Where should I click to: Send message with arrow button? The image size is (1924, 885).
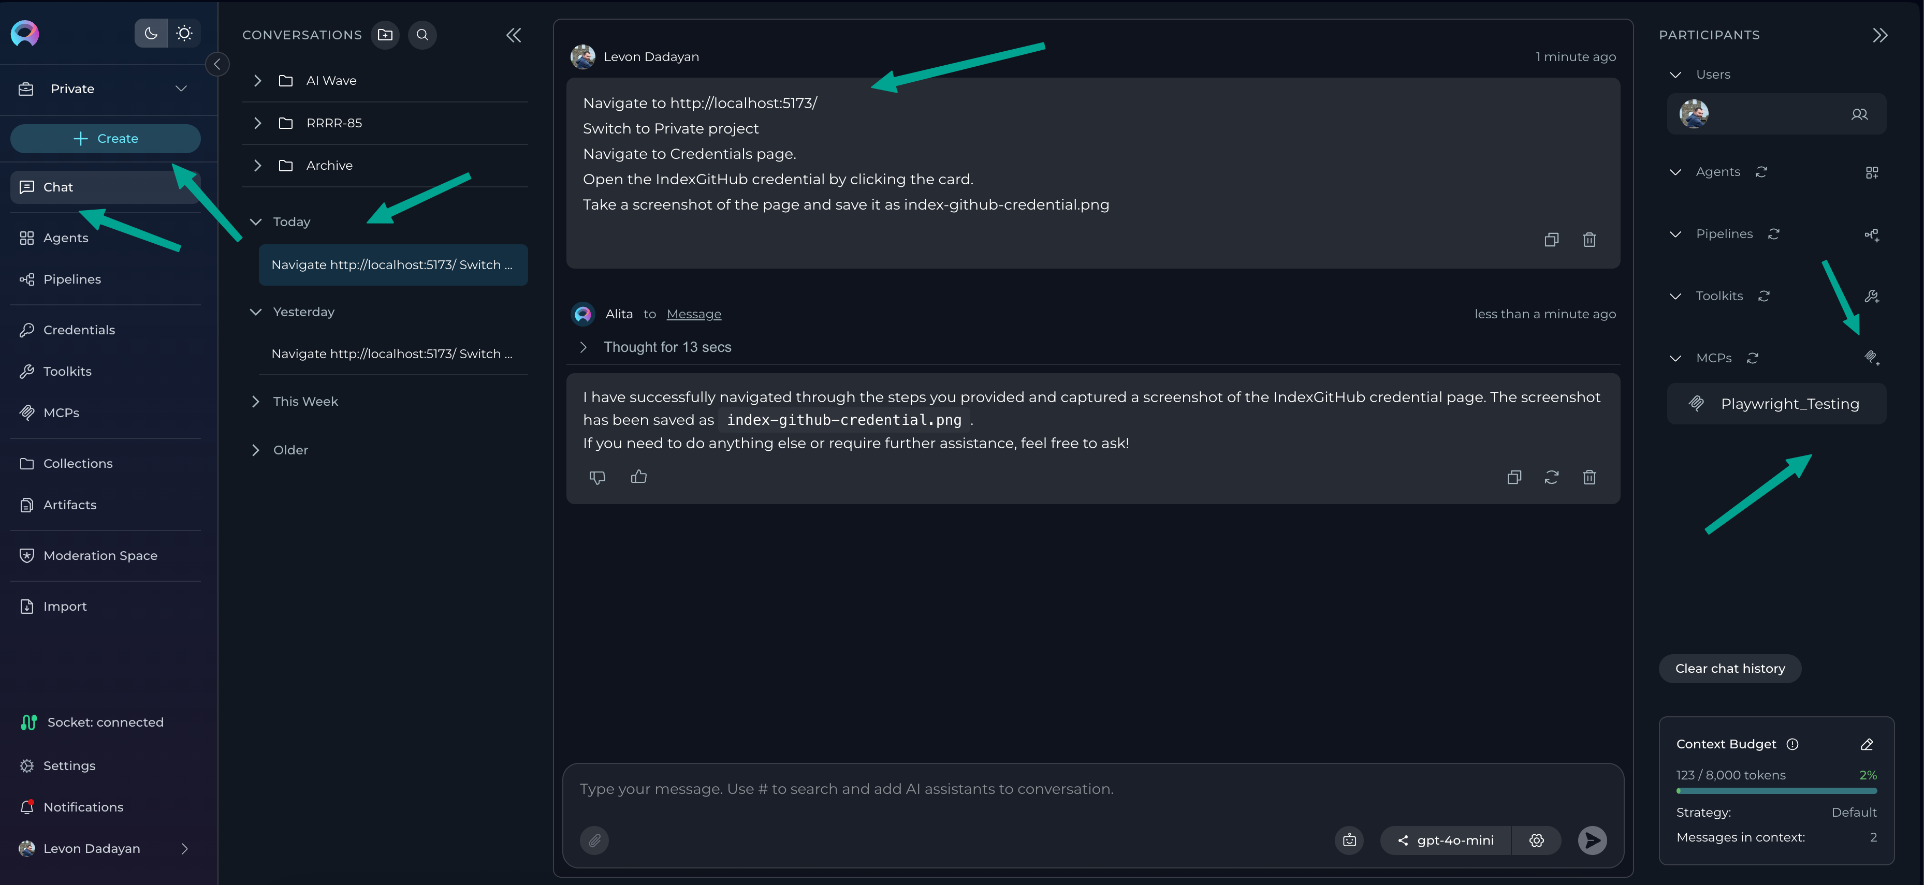click(x=1592, y=840)
